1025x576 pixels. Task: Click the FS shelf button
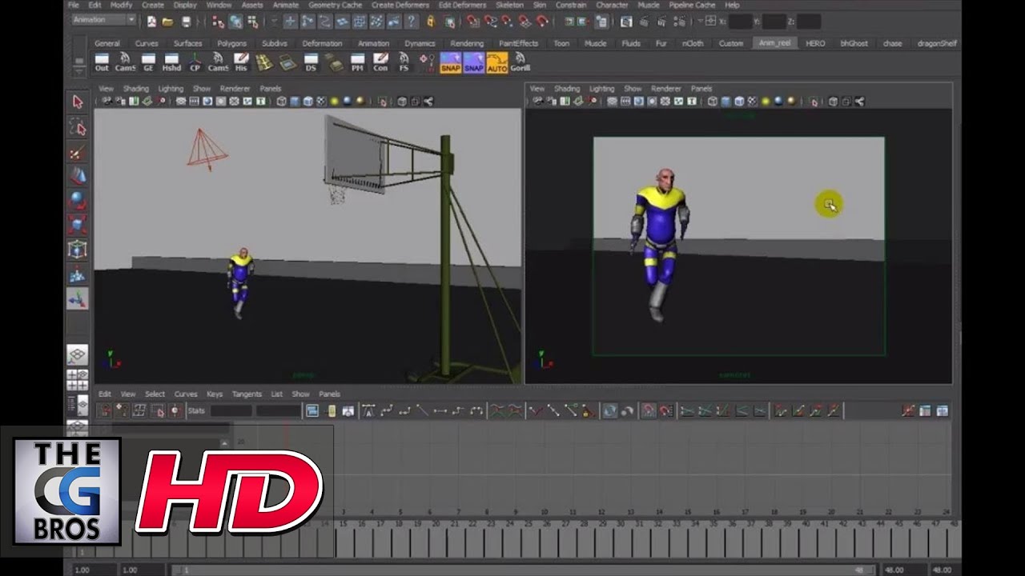click(x=404, y=62)
